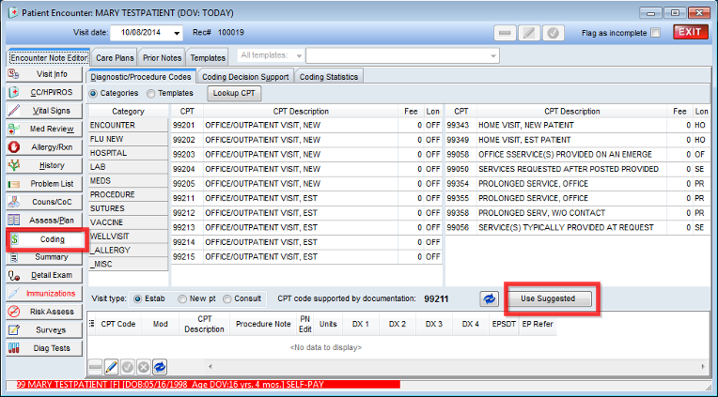Viewport: 718px width, 397px height.
Task: Select the New pt visit type
Action: 182,299
